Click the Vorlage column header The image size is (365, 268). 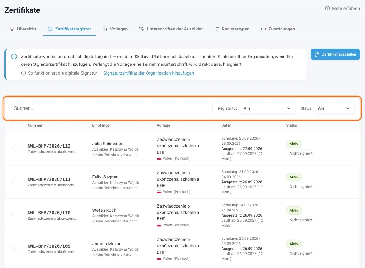163,125
